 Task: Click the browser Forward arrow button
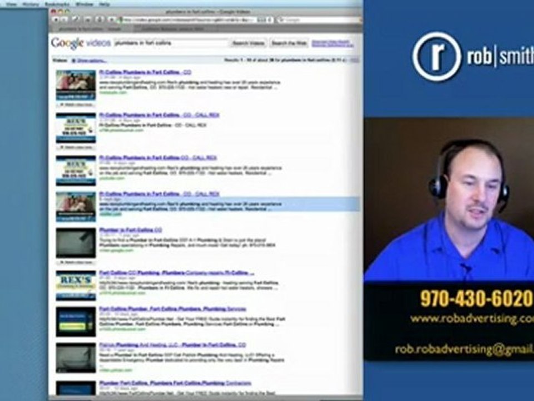click(x=64, y=20)
